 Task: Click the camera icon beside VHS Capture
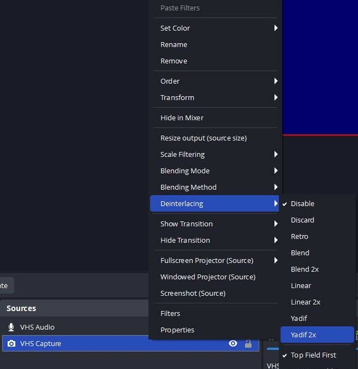[11, 343]
